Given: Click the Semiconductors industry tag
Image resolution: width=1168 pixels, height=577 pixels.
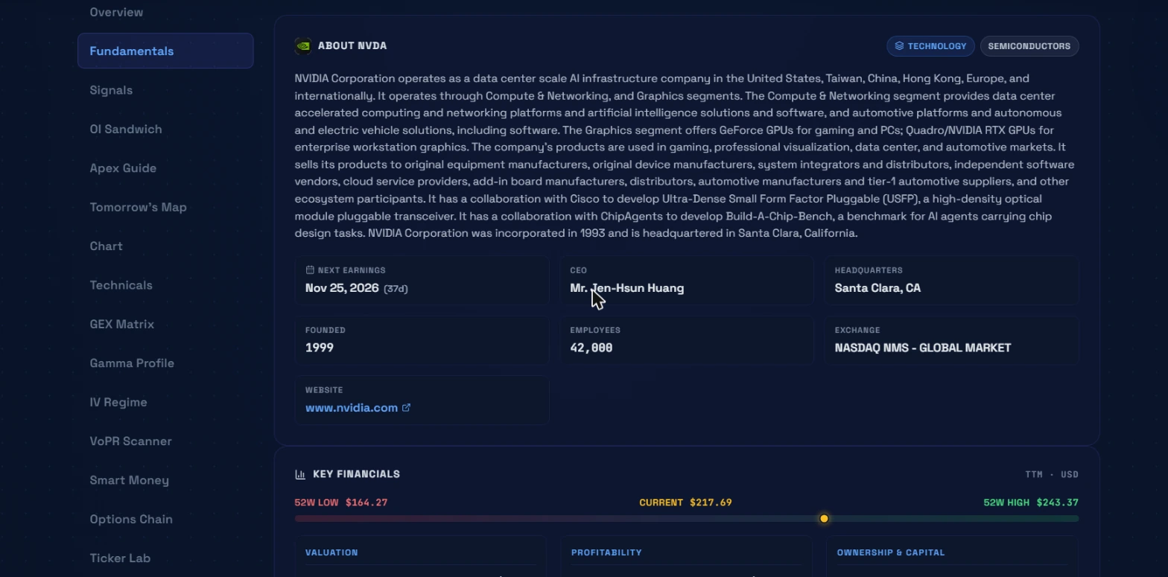Looking at the screenshot, I should (x=1029, y=46).
